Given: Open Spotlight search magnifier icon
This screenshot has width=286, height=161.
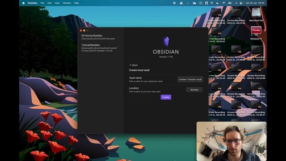Looking at the screenshot, I should point(236,3).
